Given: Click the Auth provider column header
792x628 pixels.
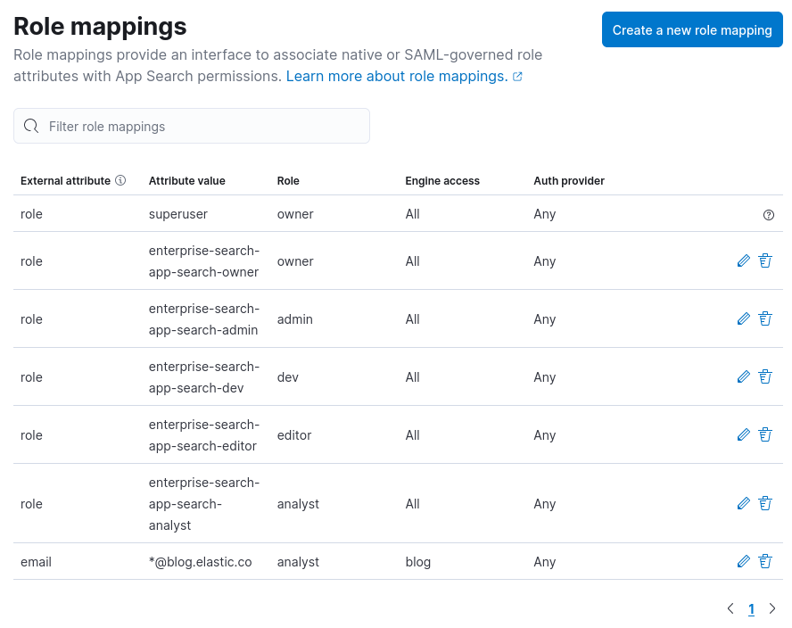Looking at the screenshot, I should coord(568,180).
